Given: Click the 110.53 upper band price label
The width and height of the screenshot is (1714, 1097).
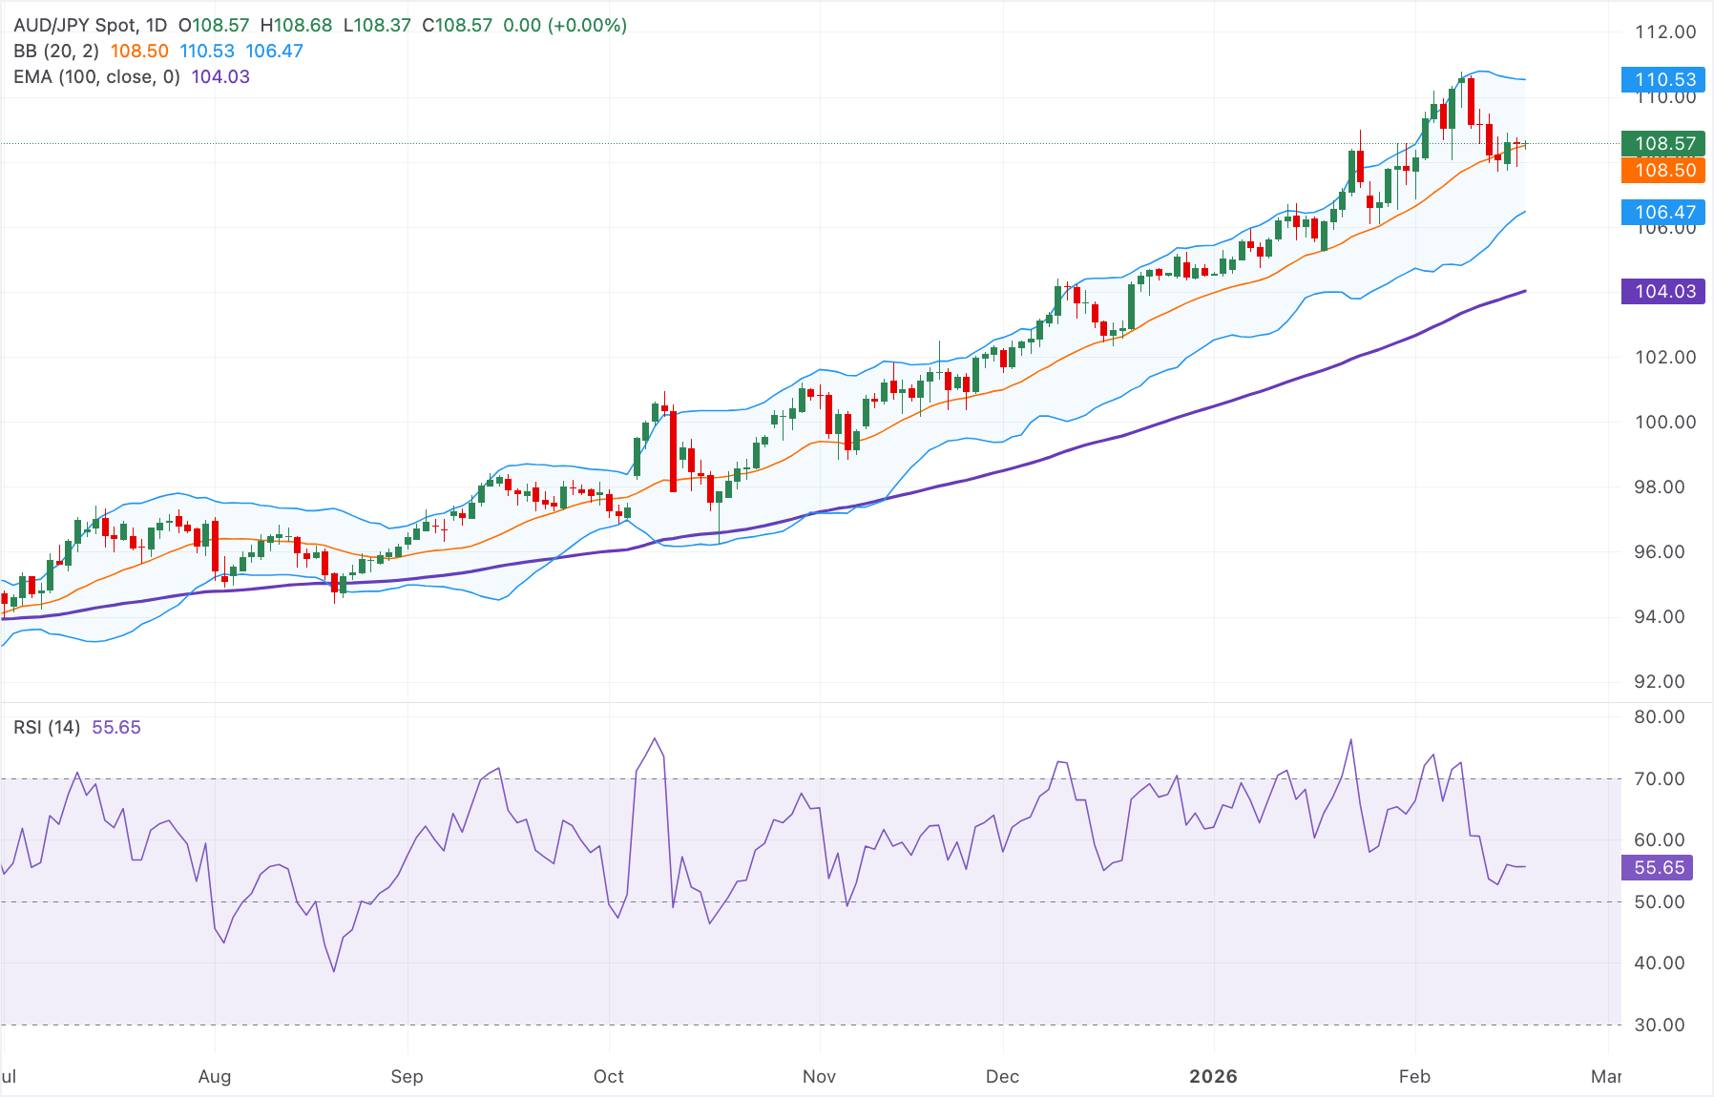Looking at the screenshot, I should point(1662,80).
